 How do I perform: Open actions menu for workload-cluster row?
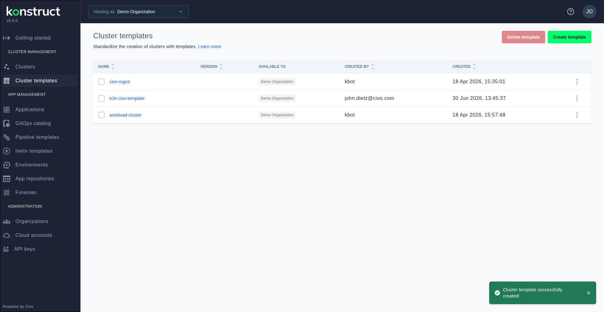click(x=577, y=115)
